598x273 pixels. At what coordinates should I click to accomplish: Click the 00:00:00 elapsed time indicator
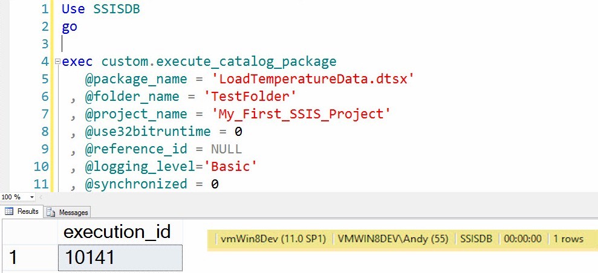click(525, 239)
